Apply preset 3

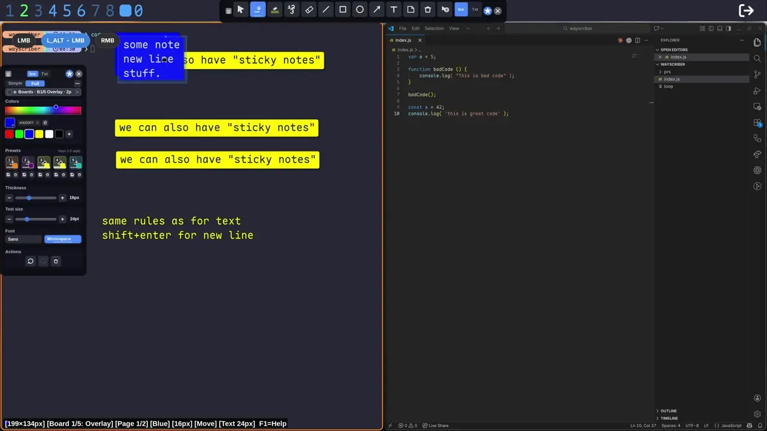pyautogui.click(x=43, y=162)
